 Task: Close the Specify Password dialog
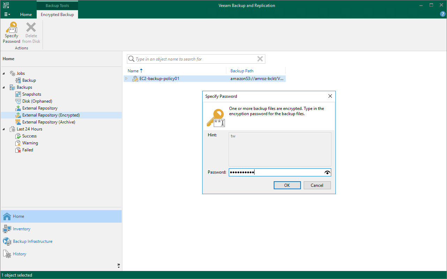(x=330, y=96)
